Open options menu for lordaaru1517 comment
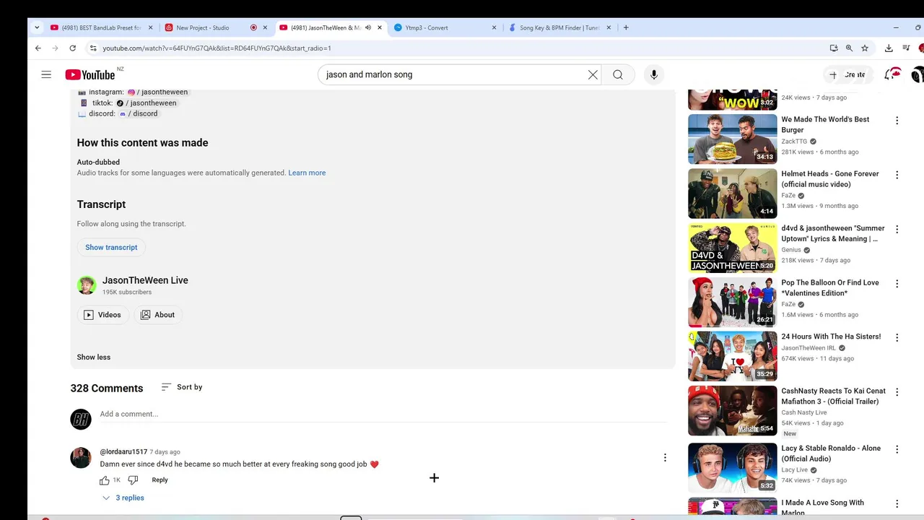This screenshot has height=520, width=924. pos(665,457)
